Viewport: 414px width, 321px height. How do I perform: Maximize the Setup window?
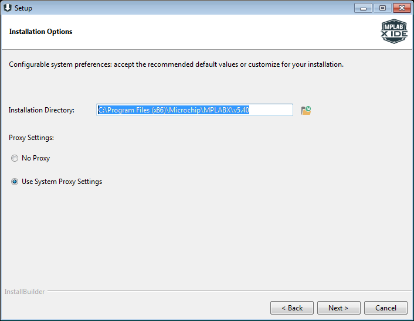point(382,8)
